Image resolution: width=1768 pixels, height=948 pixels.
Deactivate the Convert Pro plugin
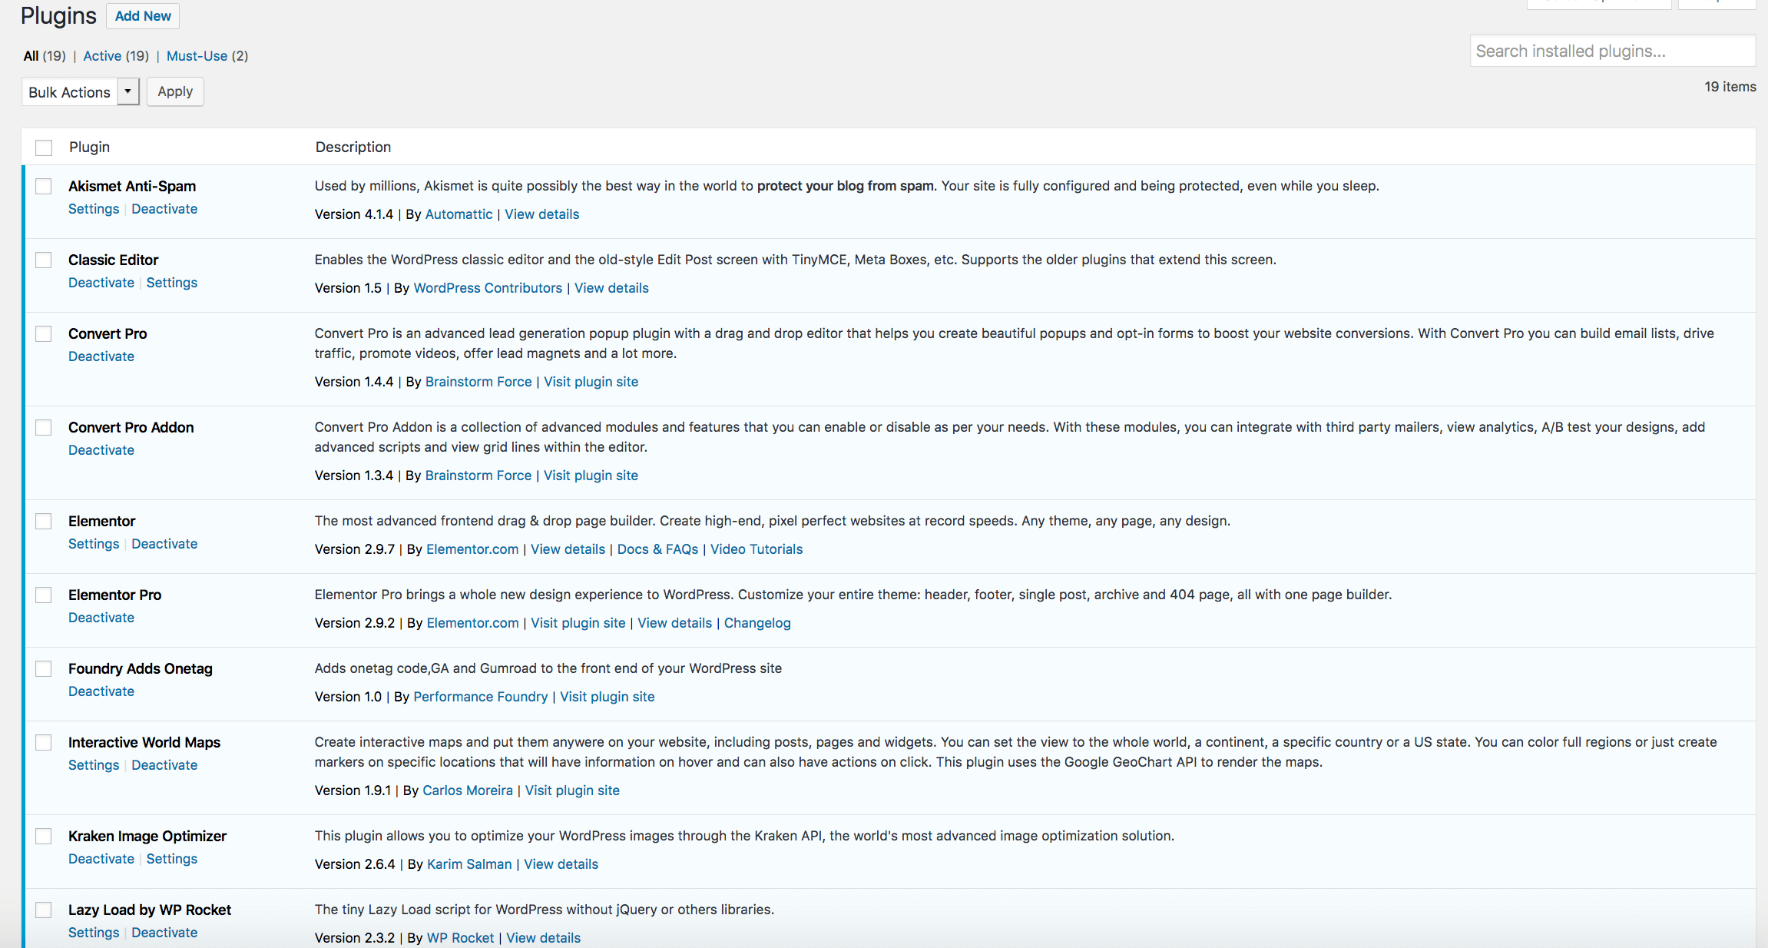pos(101,356)
